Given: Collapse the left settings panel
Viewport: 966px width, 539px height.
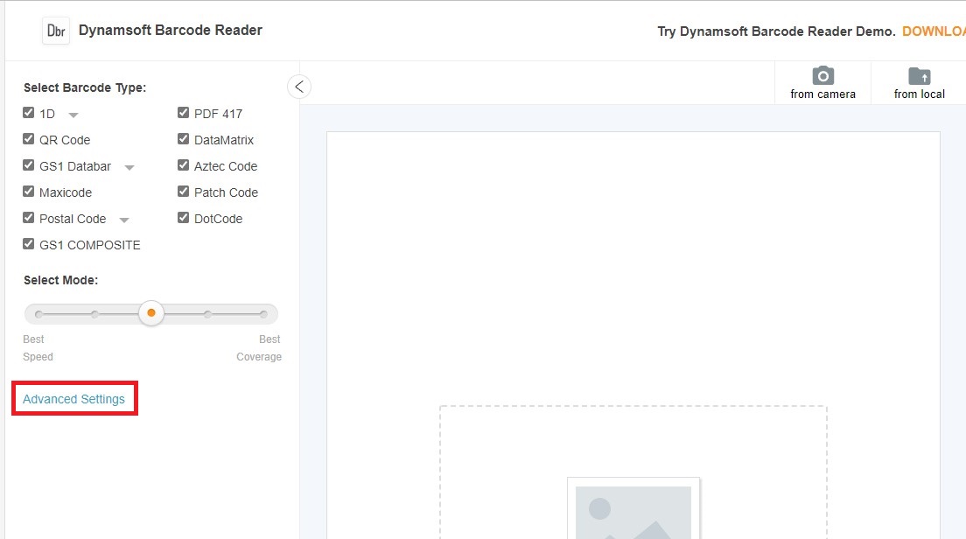Looking at the screenshot, I should click(x=299, y=87).
